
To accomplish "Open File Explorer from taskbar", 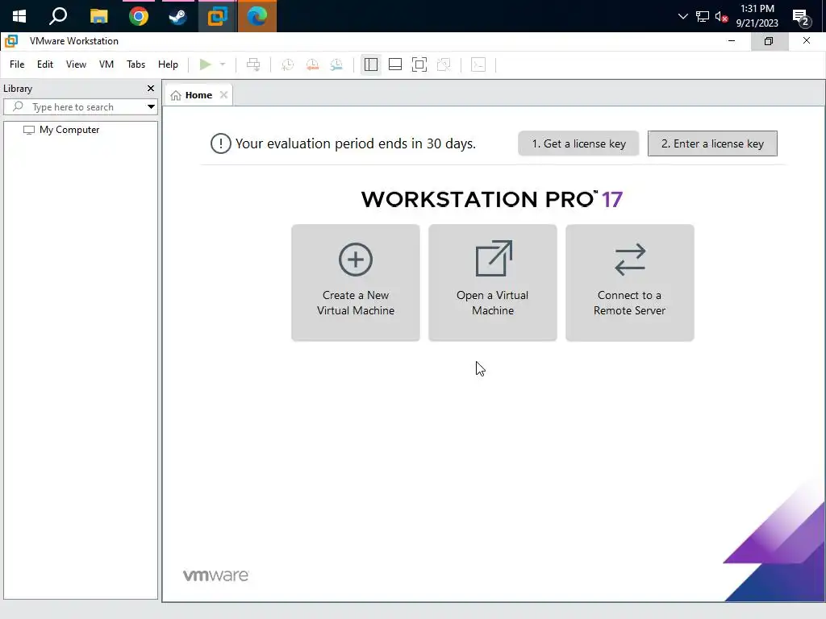I will point(98,16).
